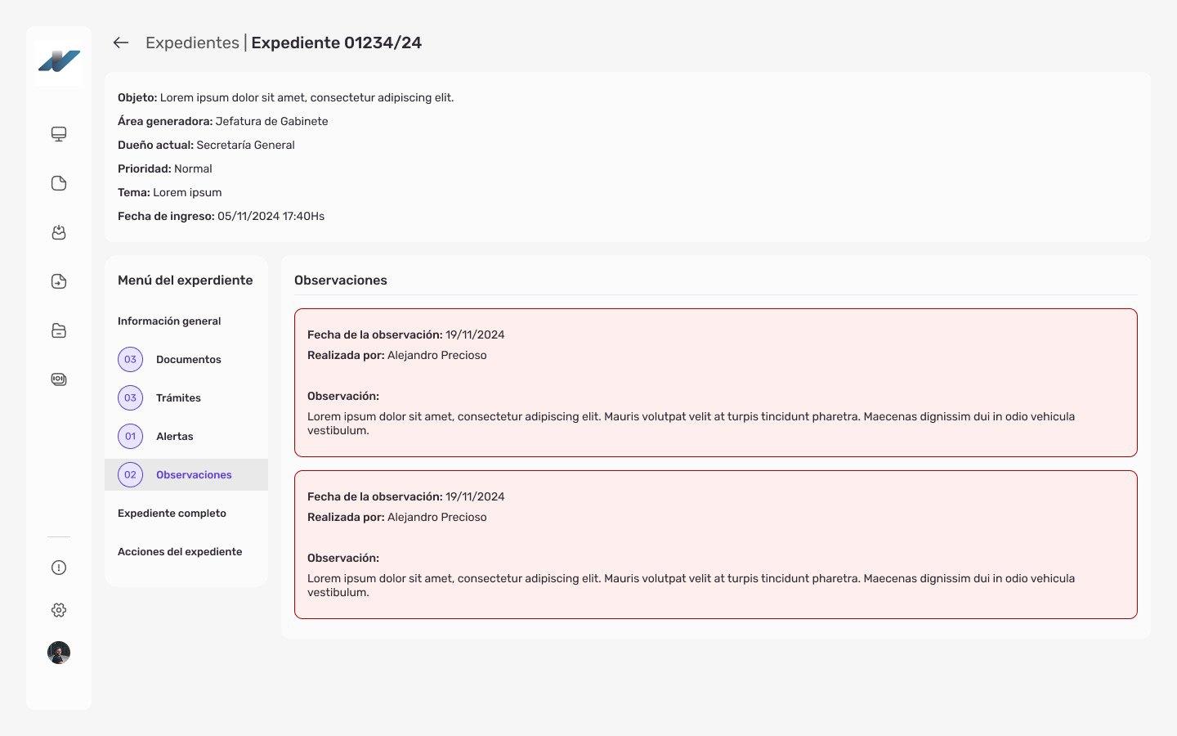
Task: Open the monitor dashboard icon in sidebar
Action: [59, 134]
